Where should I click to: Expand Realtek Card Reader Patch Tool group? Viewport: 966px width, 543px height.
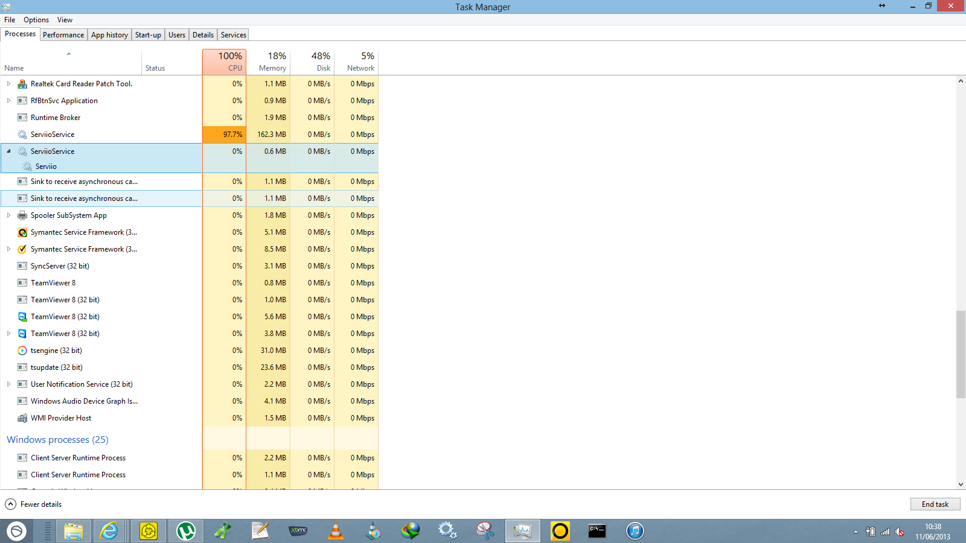(8, 84)
